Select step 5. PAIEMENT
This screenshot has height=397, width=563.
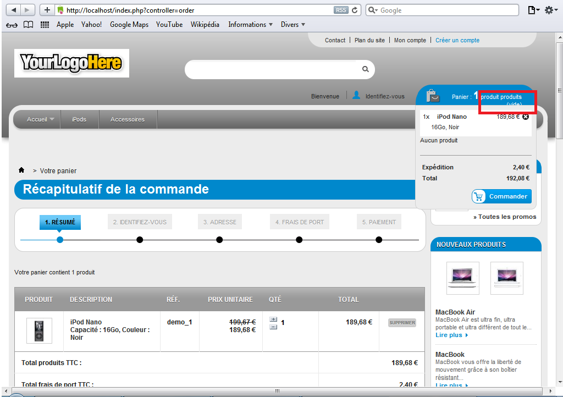click(379, 222)
